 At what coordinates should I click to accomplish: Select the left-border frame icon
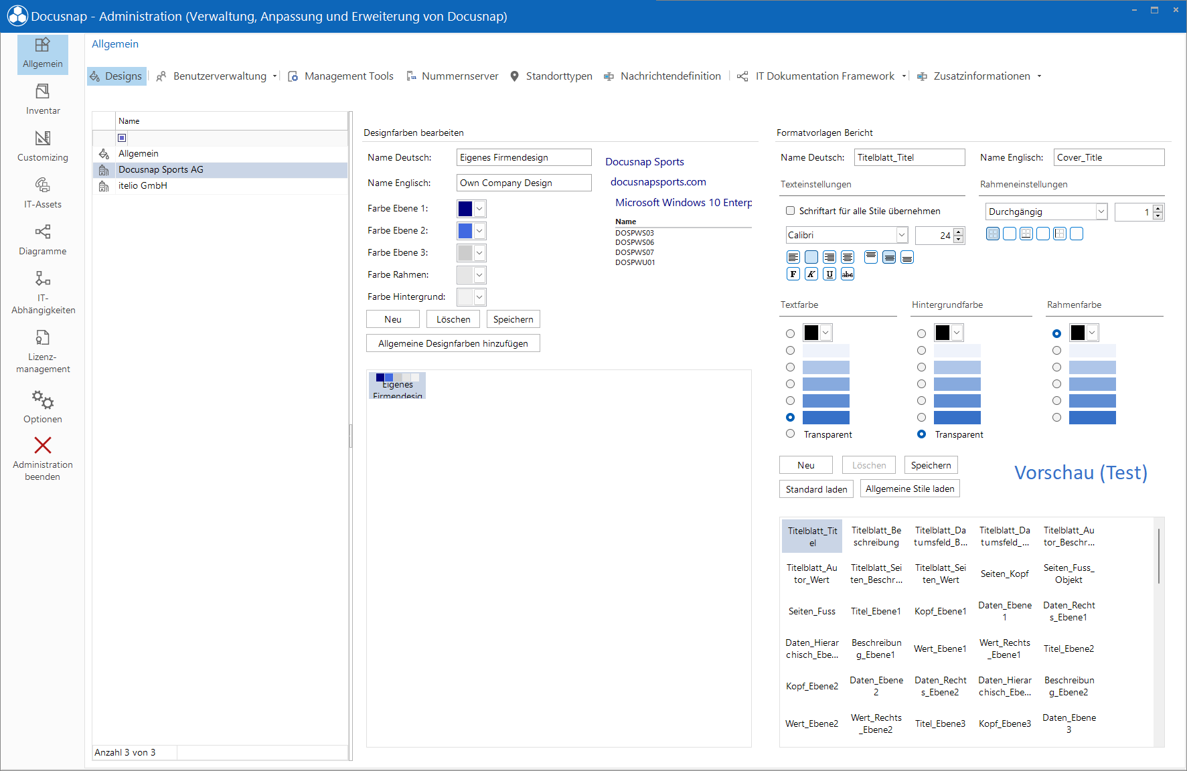1060,234
